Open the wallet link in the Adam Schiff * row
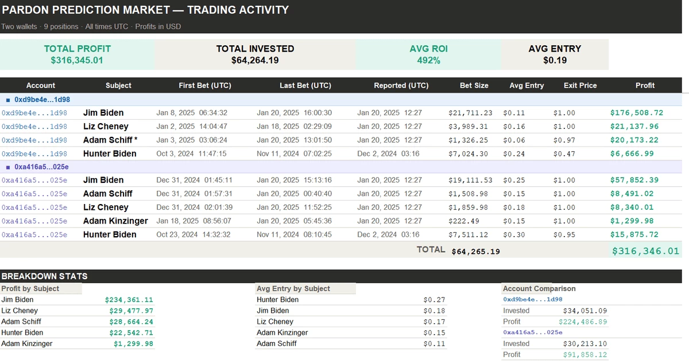 point(34,140)
